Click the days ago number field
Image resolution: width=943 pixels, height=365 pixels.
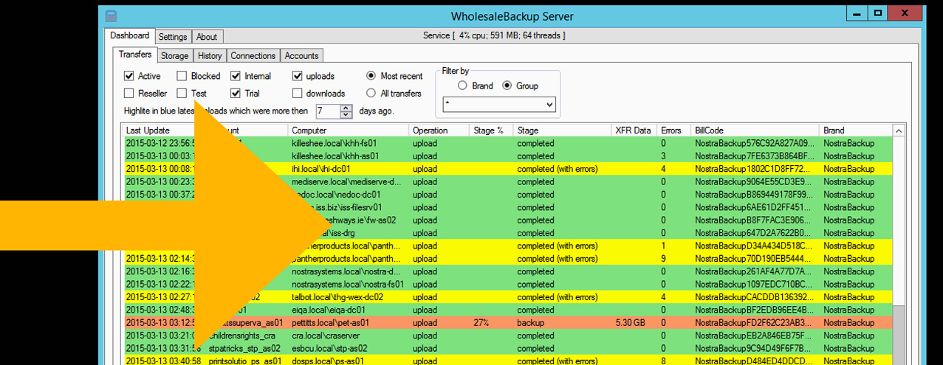(x=327, y=111)
